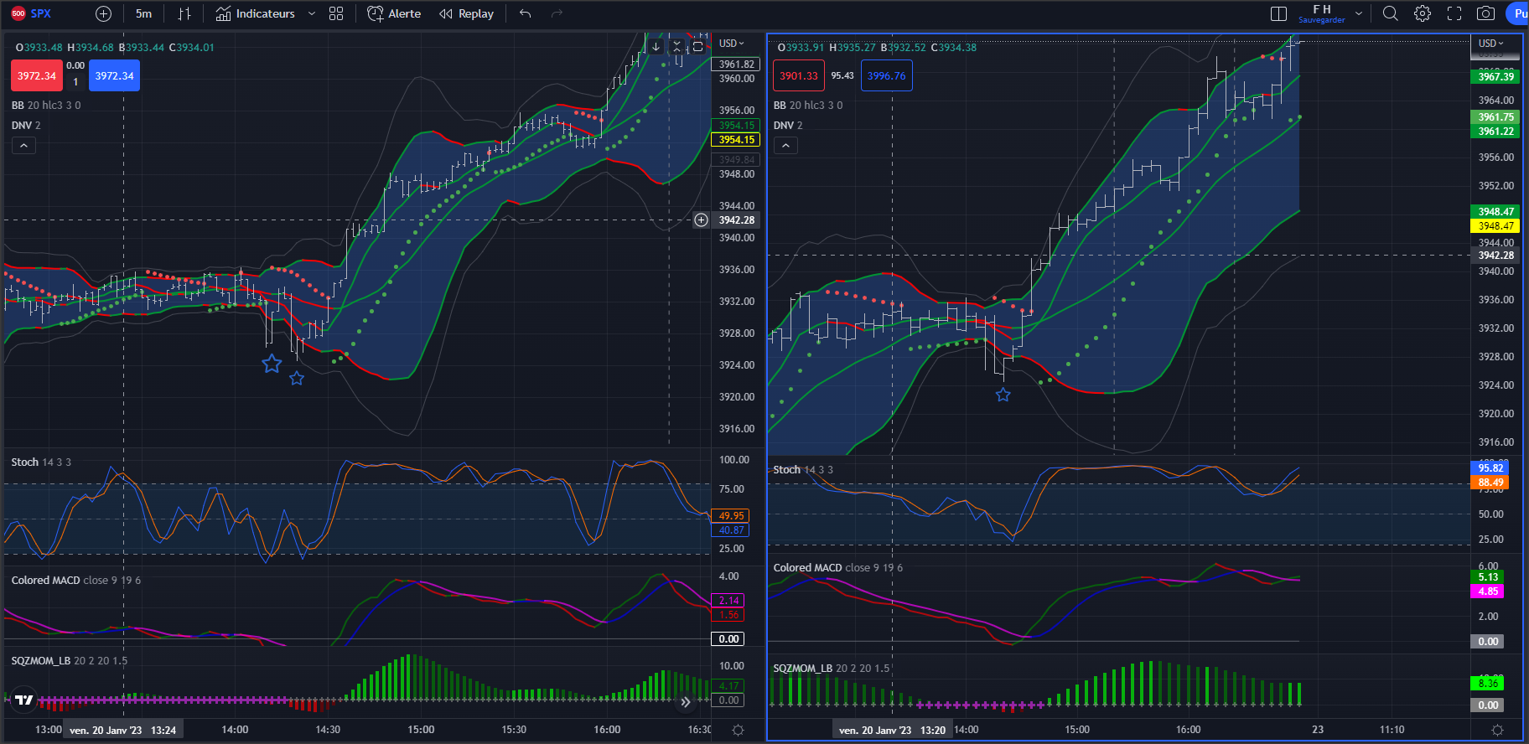Click the orange 88.49 Stoch value label
This screenshot has width=1529, height=744.
(x=1490, y=483)
